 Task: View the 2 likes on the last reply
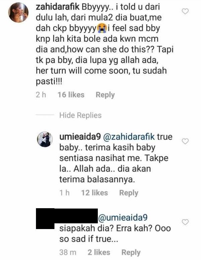pos(99,252)
